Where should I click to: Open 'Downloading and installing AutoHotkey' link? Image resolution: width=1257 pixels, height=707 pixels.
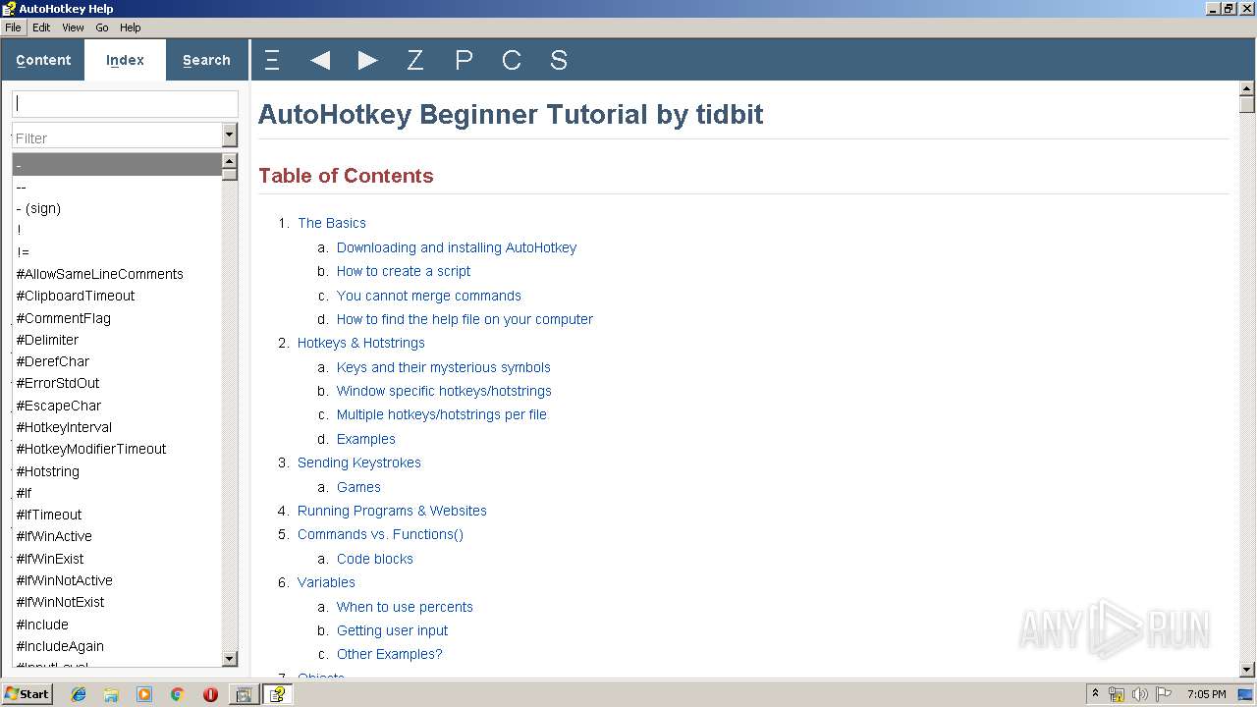click(x=457, y=247)
